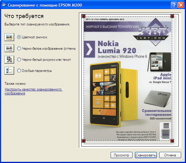Click top-left crop handle of selection
Image resolution: width=186 pixels, height=163 pixels.
pyautogui.click(x=84, y=16)
